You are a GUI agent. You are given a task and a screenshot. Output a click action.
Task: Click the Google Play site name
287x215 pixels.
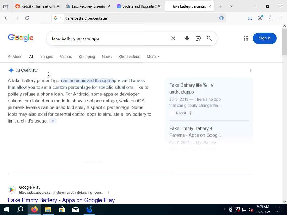(30, 187)
